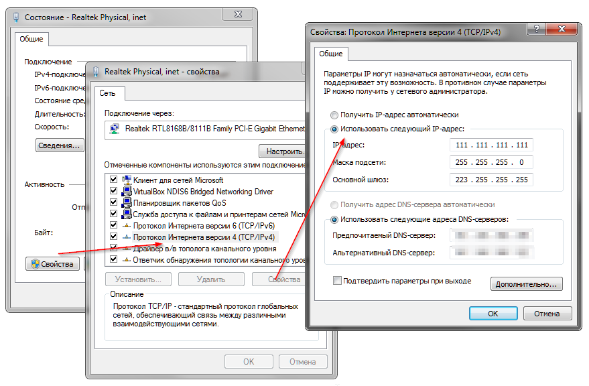Click OK in the TCP/IPv4 properties window
The image size is (589, 386).
(493, 314)
